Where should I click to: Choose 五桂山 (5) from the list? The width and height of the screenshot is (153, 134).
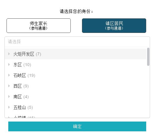[x=75, y=107]
